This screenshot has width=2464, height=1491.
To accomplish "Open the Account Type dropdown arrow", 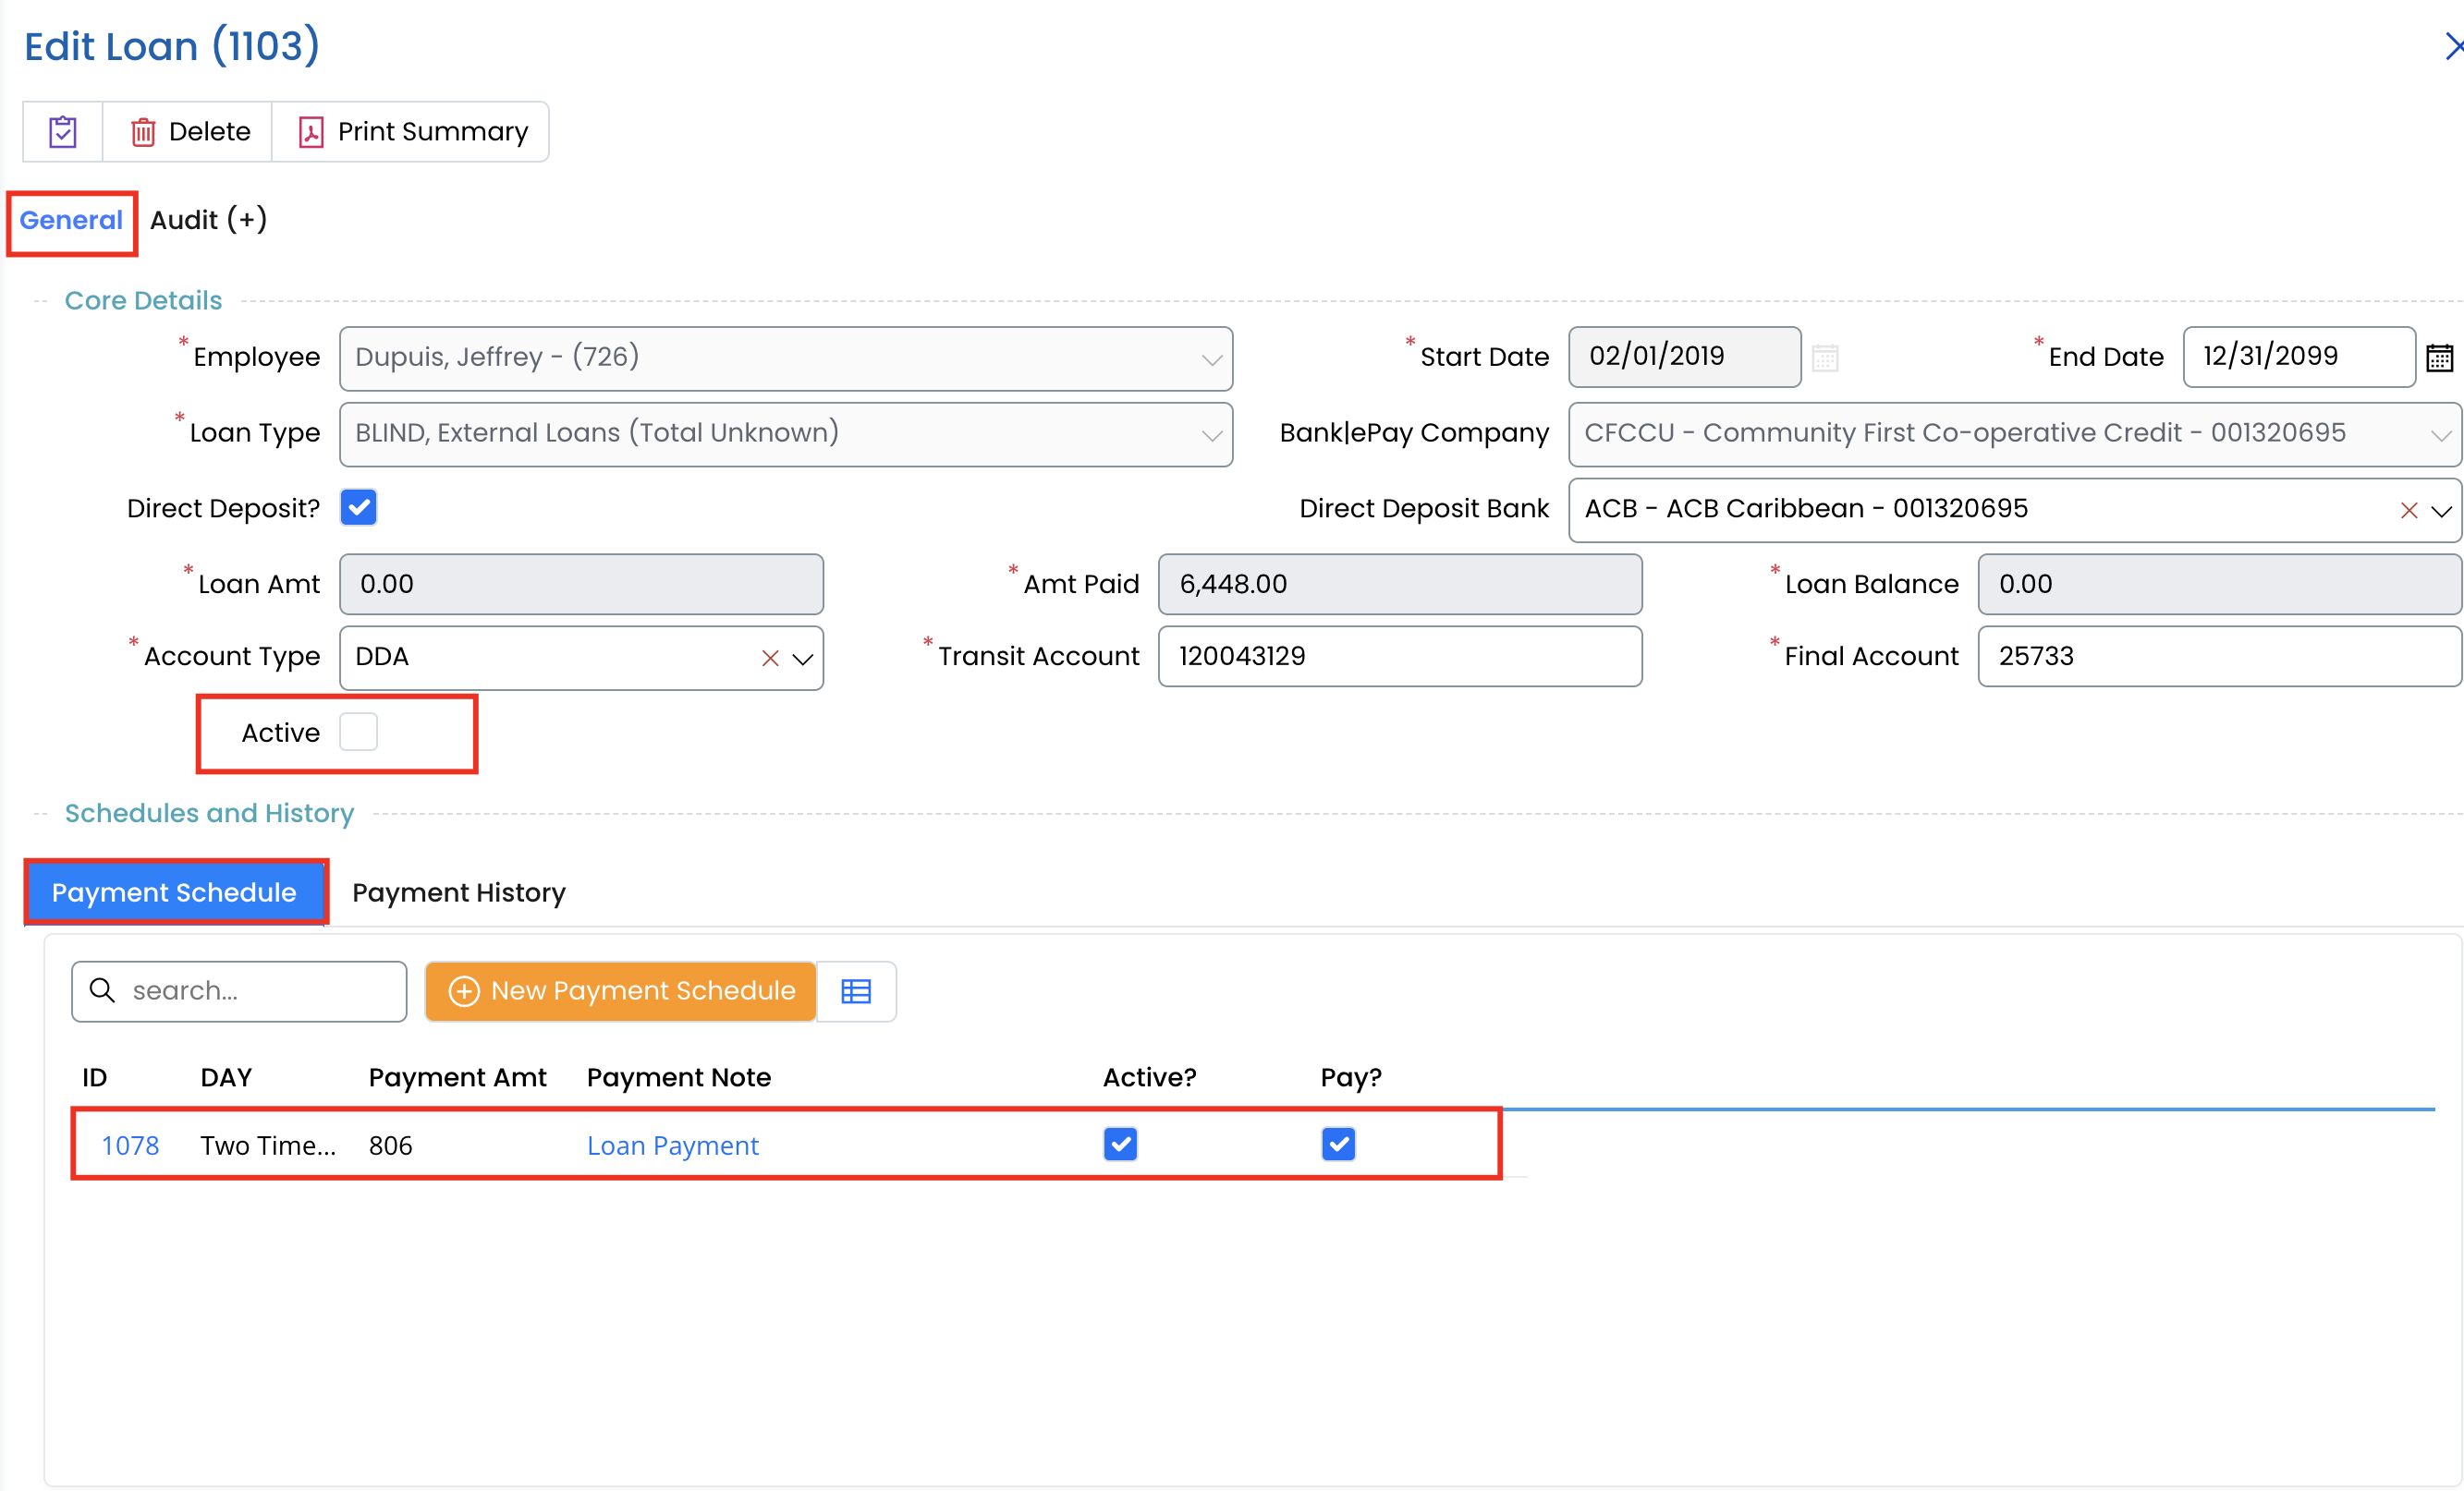I will tap(802, 658).
